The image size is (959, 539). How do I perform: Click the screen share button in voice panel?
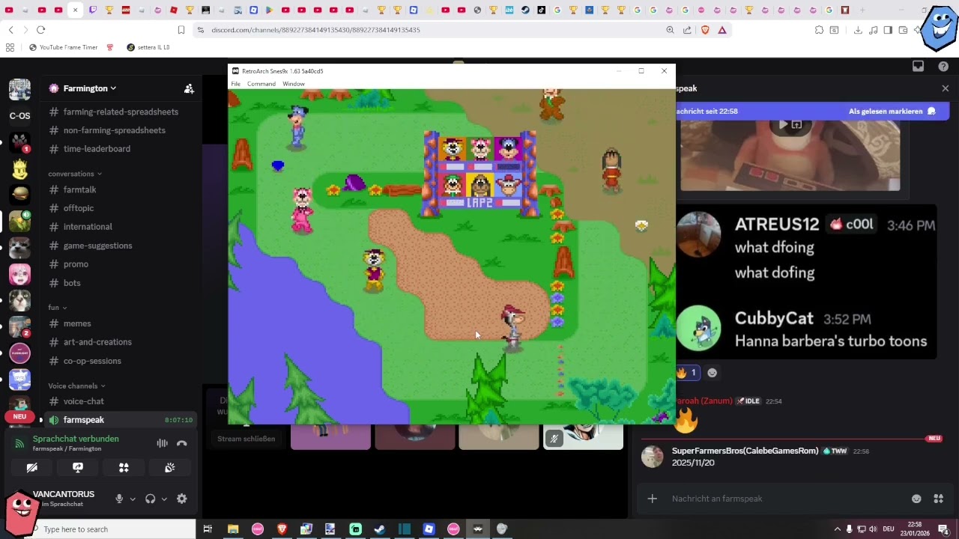tap(78, 468)
